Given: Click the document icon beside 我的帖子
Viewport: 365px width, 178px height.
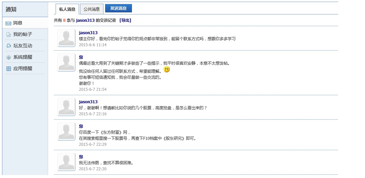Looking at the screenshot, I should coord(9,35).
